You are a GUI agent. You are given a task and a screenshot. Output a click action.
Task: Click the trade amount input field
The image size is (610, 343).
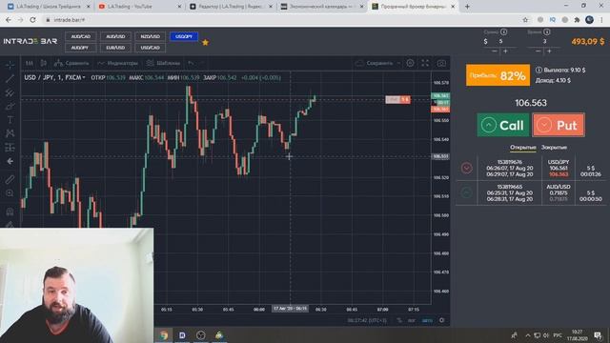(501, 41)
